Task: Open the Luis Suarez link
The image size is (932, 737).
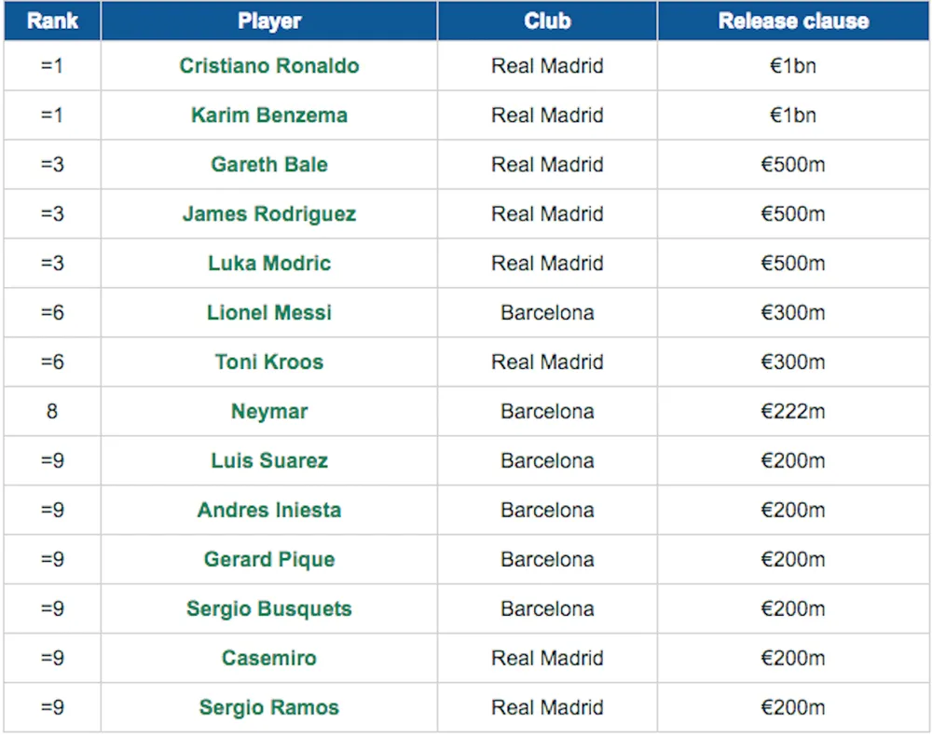Action: [269, 460]
